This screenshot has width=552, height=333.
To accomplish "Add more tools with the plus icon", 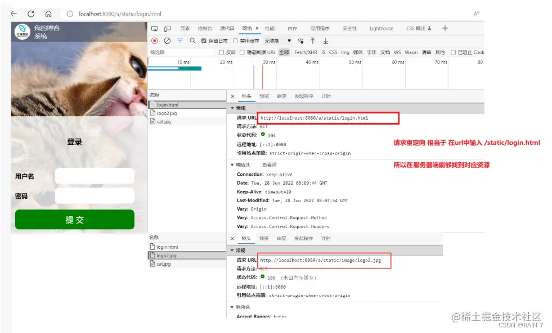I will click(x=445, y=28).
